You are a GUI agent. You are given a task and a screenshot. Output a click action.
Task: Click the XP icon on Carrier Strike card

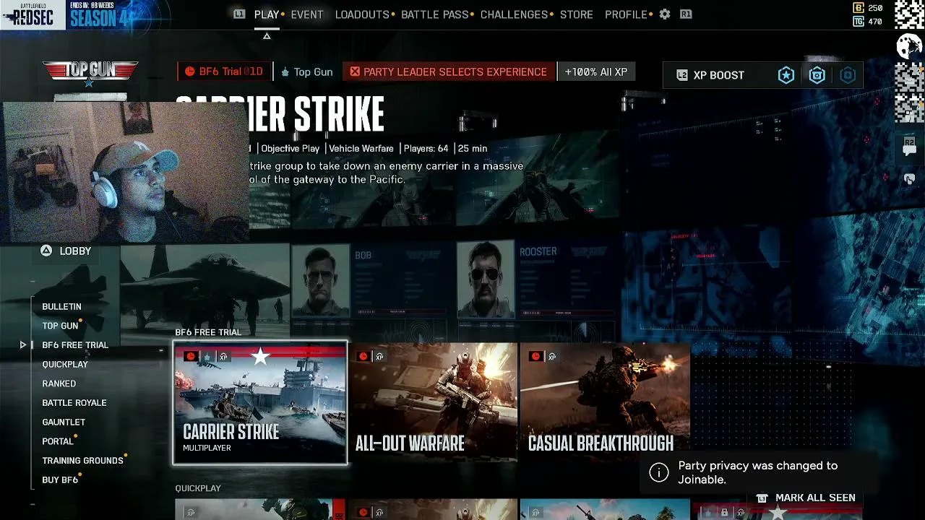223,356
